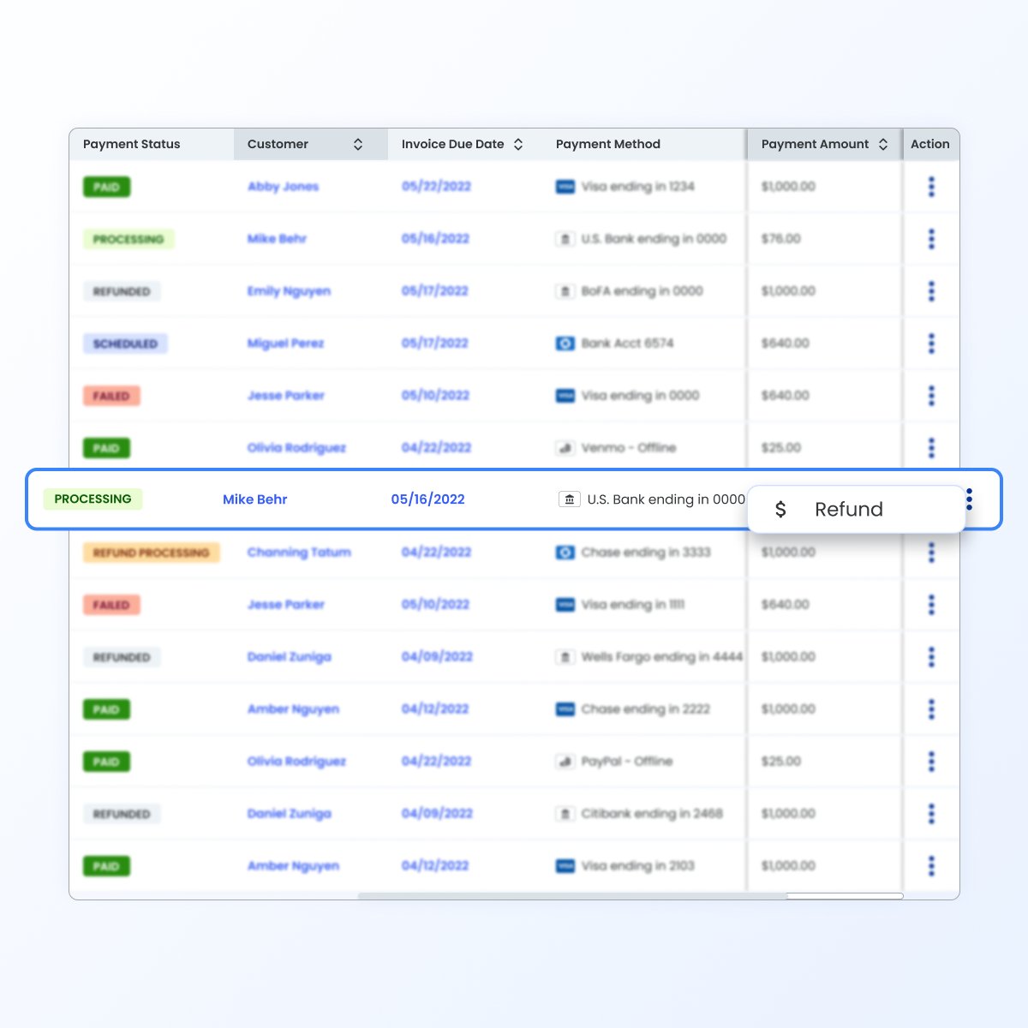The image size is (1028, 1028).
Task: Click the SCHEDULED status badge
Action: pos(125,344)
